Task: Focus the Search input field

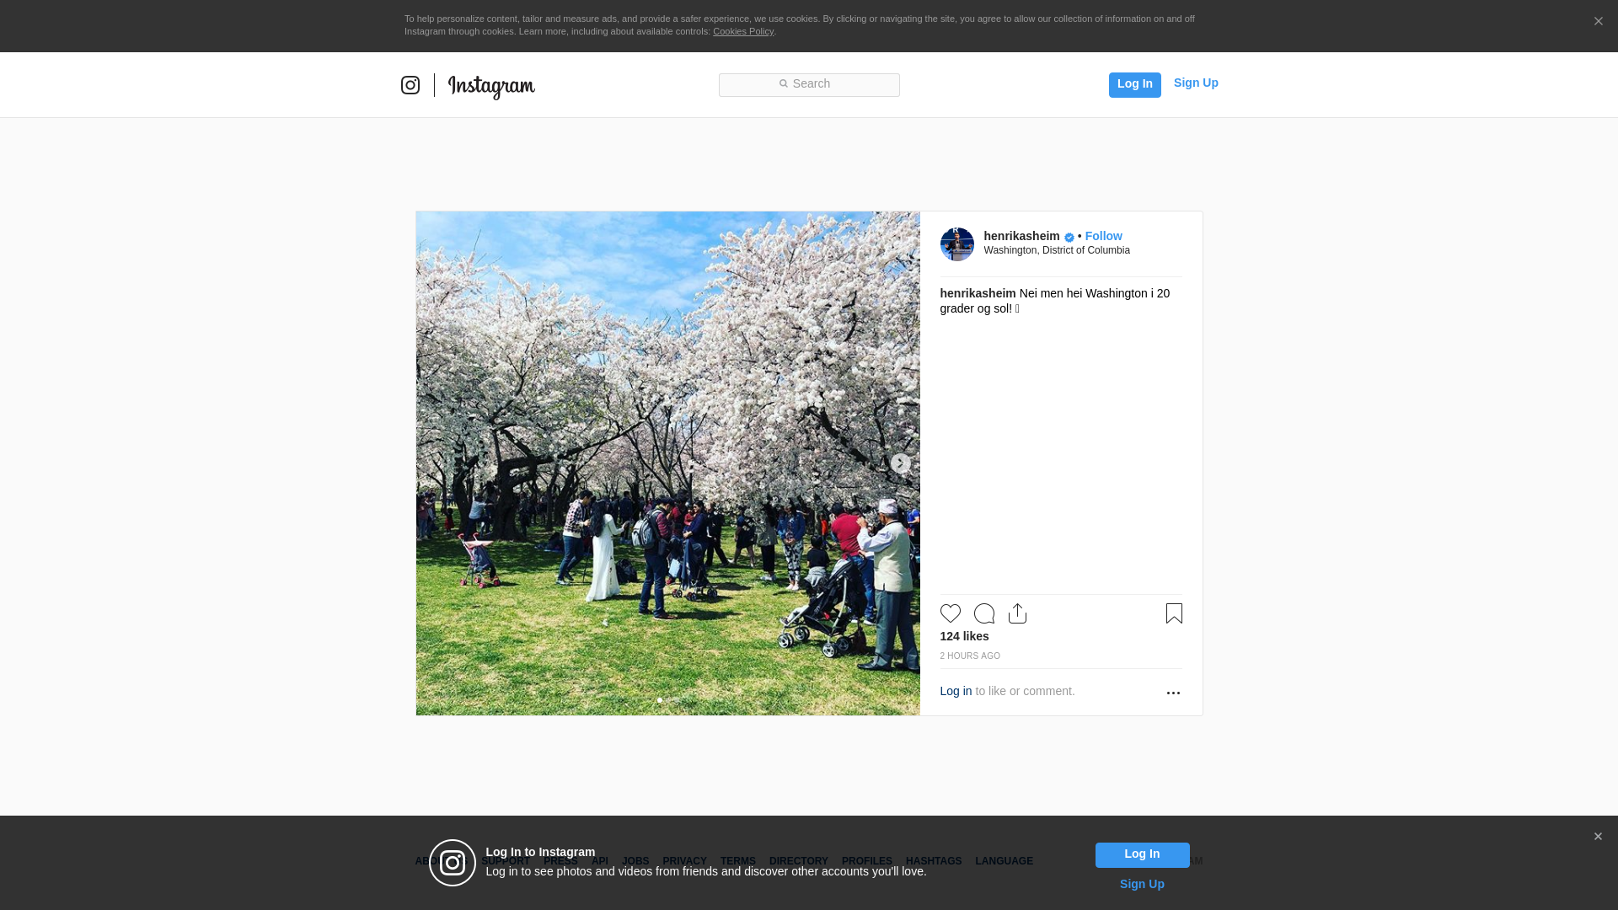Action: 809,84
